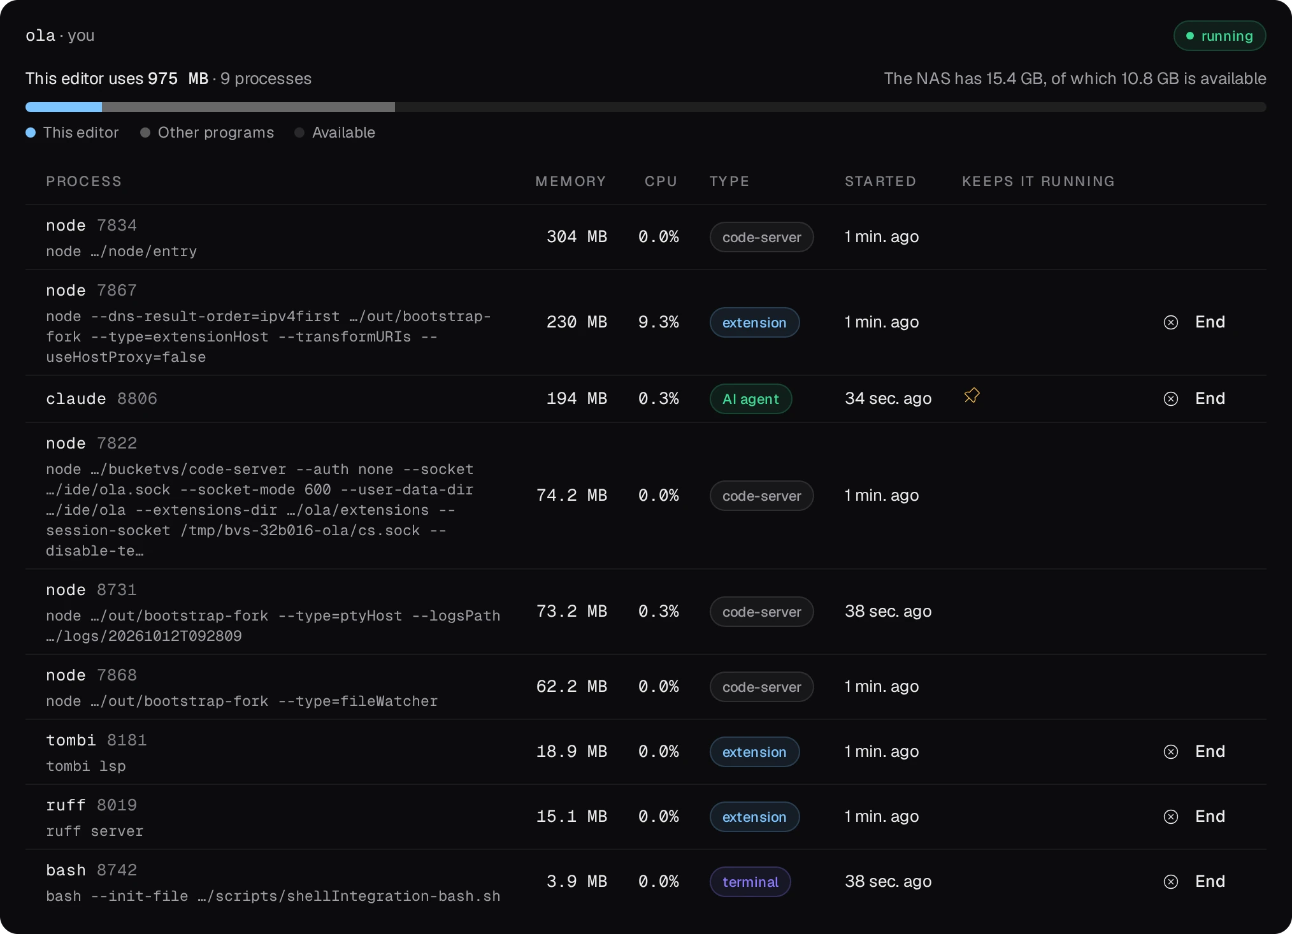Click the 3.9 MB memory value
1292x934 pixels.
point(577,882)
